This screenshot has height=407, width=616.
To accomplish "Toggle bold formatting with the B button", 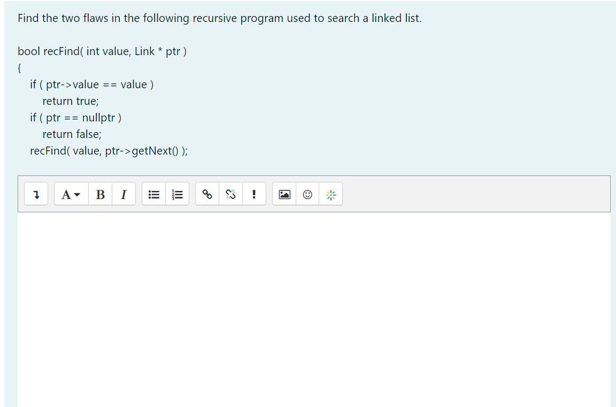I will click(x=101, y=194).
